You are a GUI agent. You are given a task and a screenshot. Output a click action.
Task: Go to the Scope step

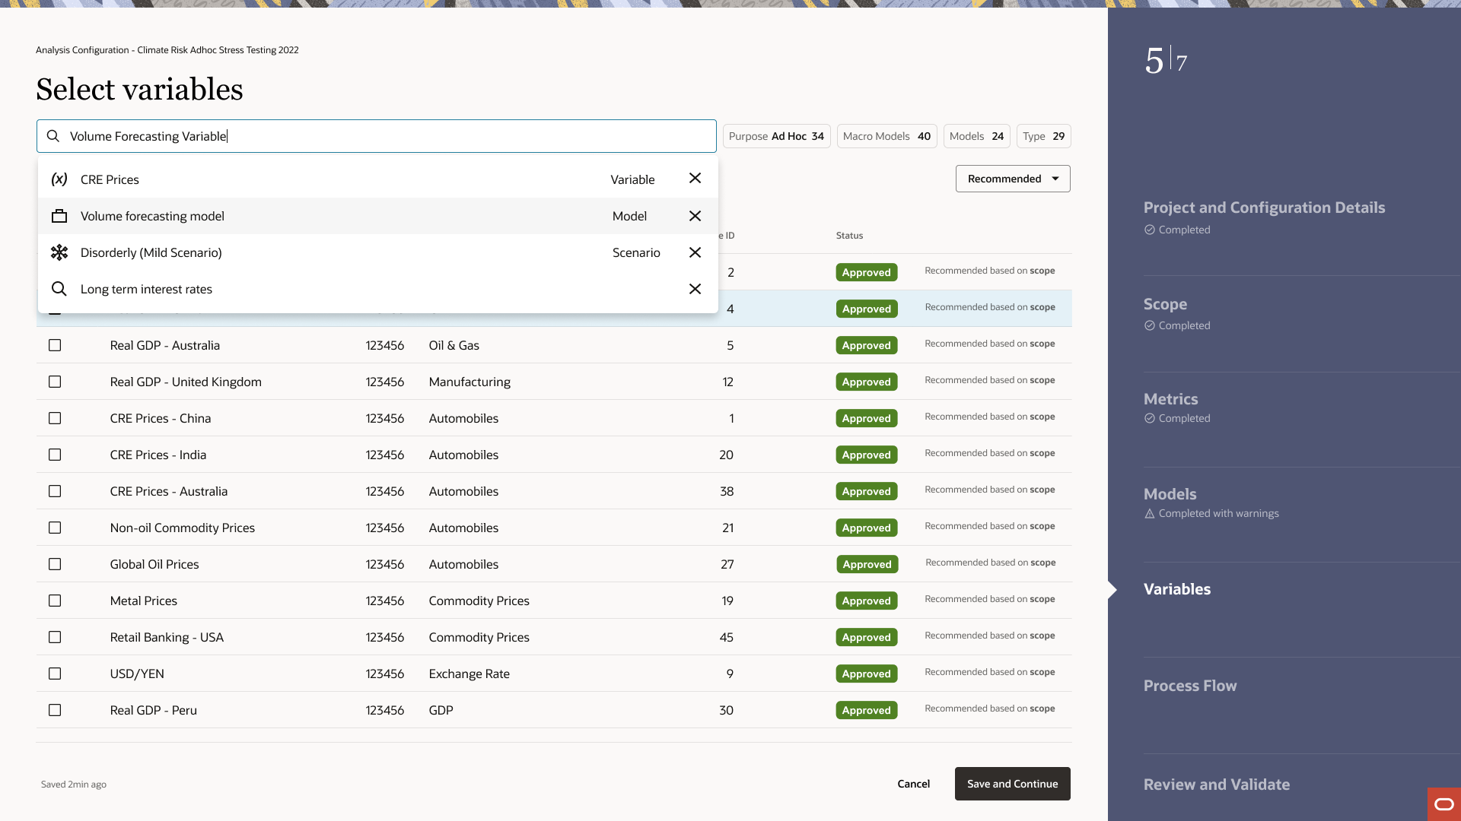click(1165, 304)
